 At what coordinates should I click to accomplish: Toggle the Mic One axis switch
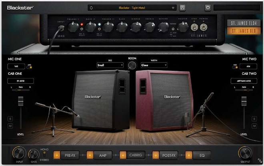click(29, 66)
